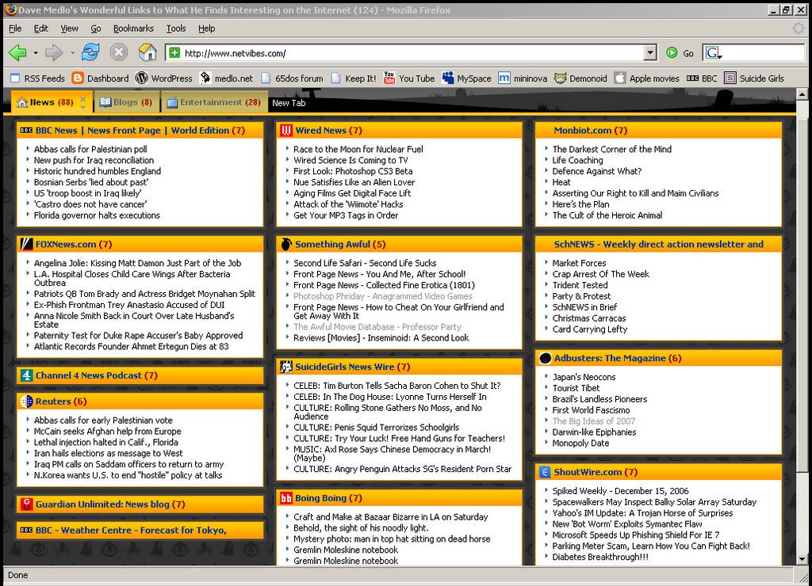The width and height of the screenshot is (812, 586).
Task: Open the mininova bookmark
Action: click(x=523, y=78)
